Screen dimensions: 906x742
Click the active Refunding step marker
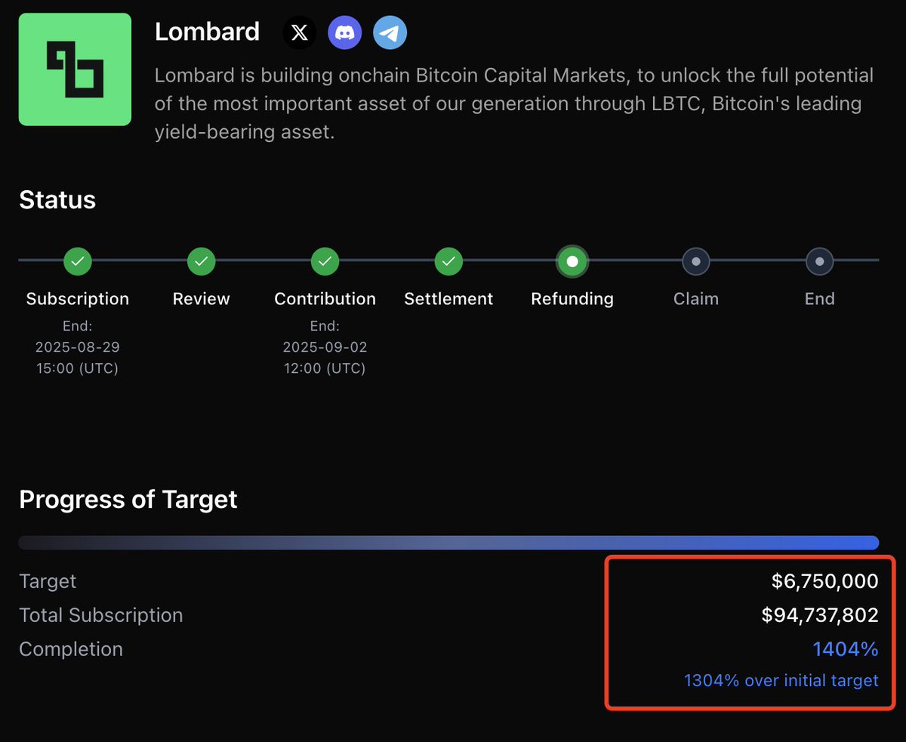[572, 261]
